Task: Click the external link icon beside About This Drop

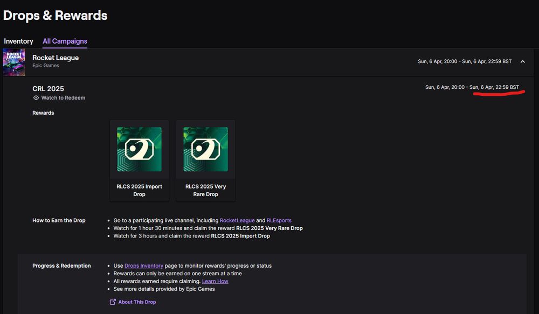Action: point(113,302)
